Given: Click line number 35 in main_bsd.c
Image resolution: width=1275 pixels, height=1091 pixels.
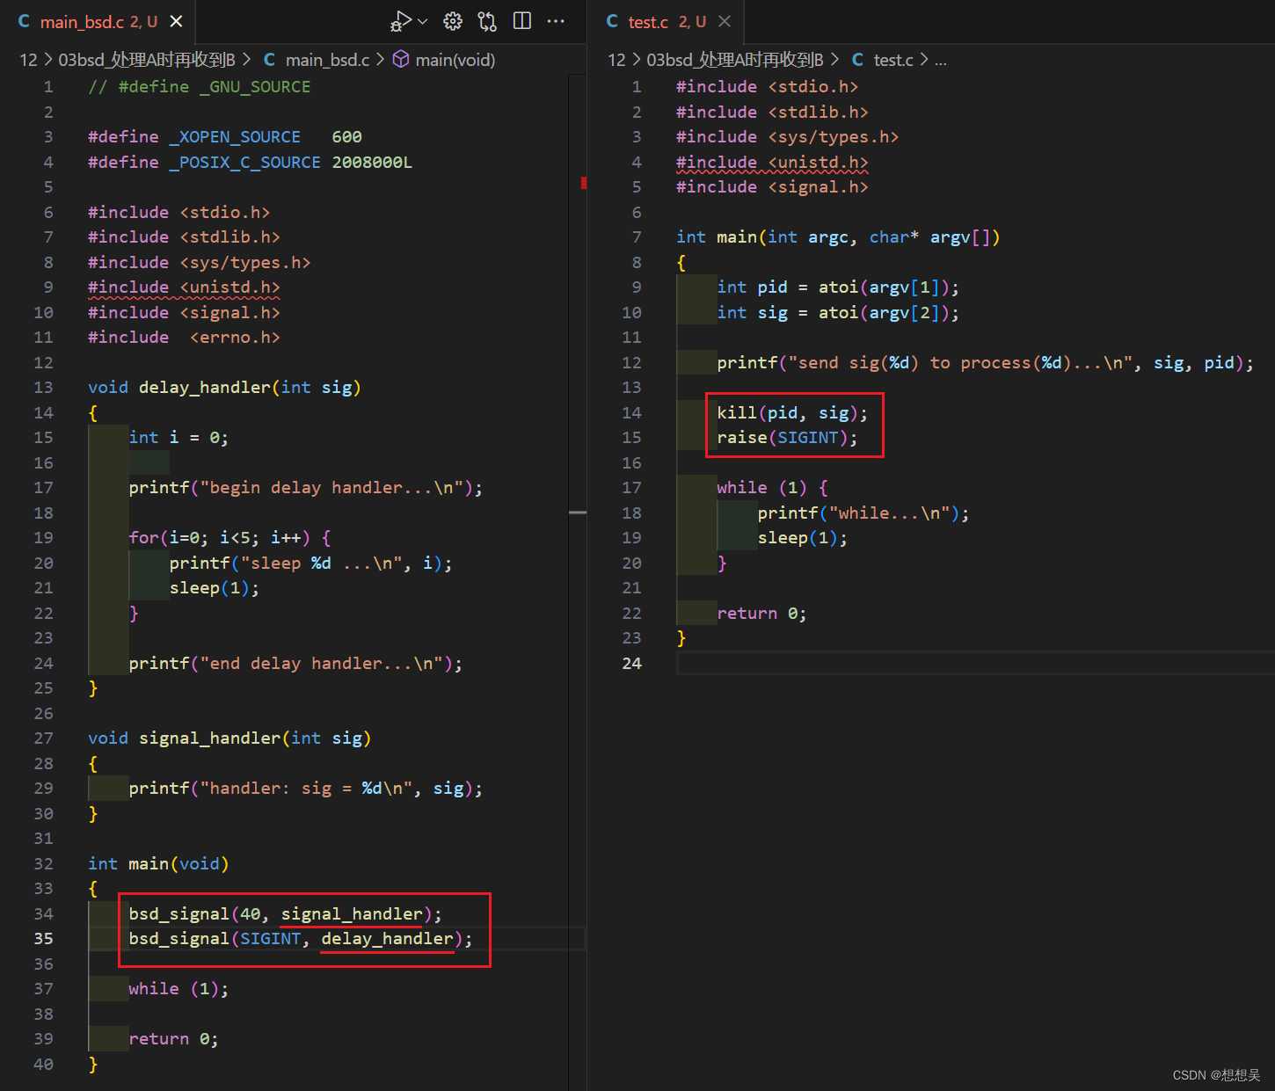Looking at the screenshot, I should [43, 939].
